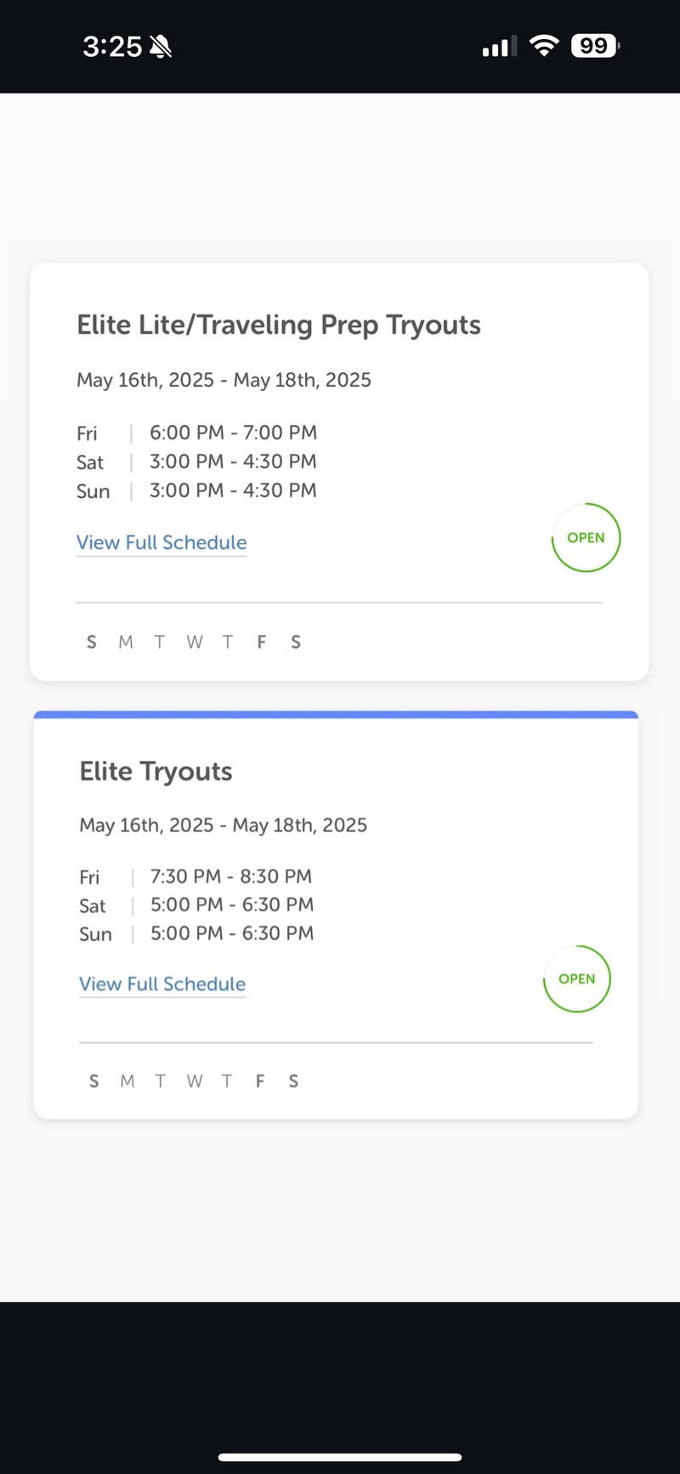The image size is (680, 1474).
Task: Tap the cellular signal bars icon
Action: pyautogui.click(x=499, y=47)
